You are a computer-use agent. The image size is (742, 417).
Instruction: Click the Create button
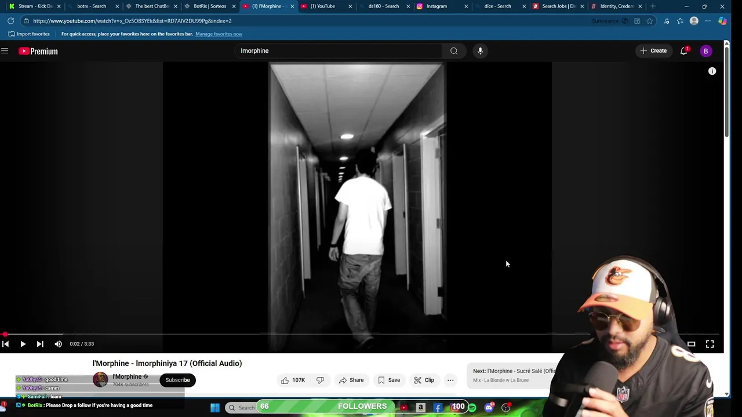pos(653,51)
